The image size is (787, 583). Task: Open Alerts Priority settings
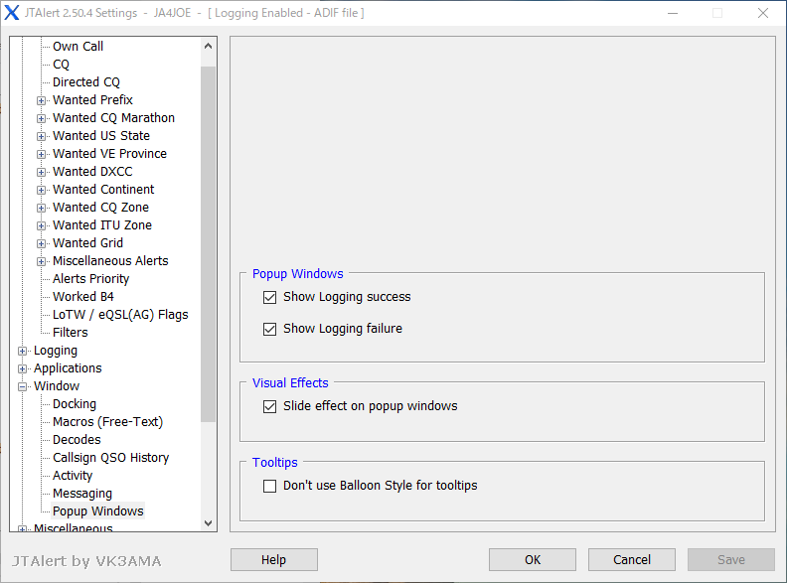click(x=90, y=278)
